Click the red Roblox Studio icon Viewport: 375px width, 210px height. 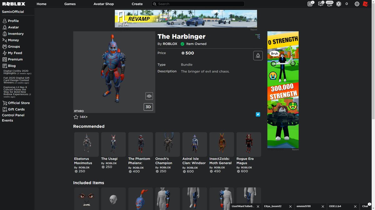(x=366, y=4)
